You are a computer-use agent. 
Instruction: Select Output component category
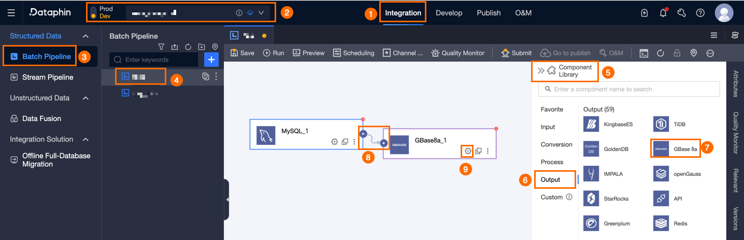click(550, 179)
